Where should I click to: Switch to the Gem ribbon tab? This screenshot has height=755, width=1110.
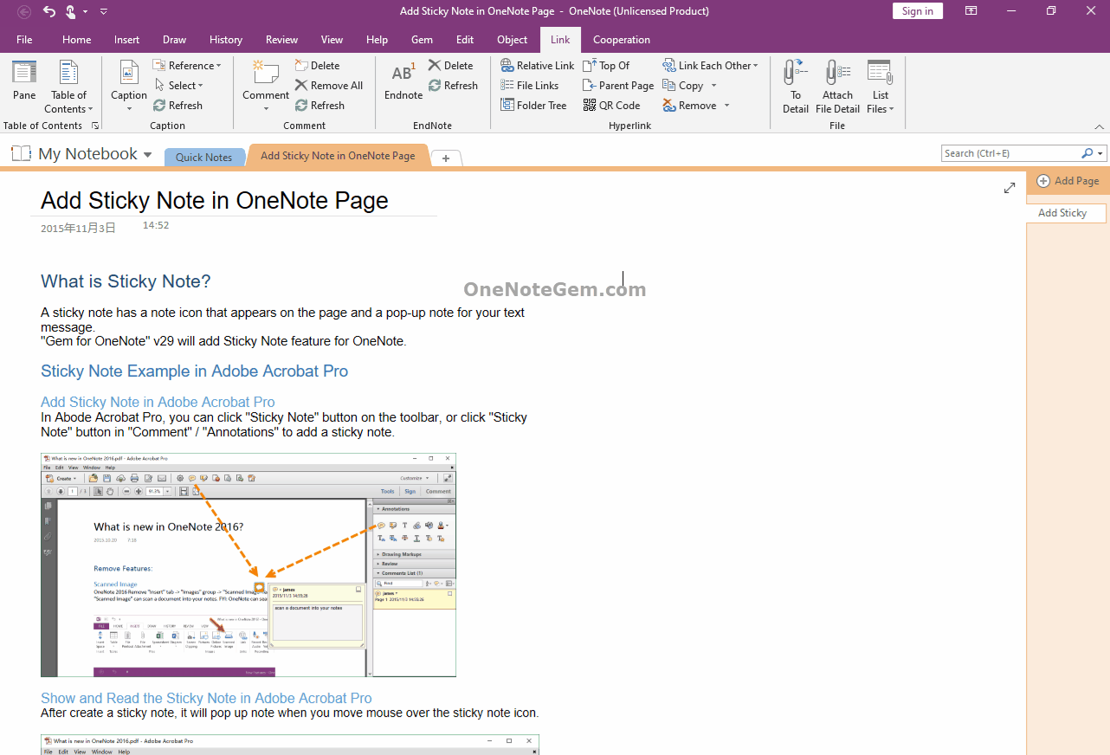(422, 40)
